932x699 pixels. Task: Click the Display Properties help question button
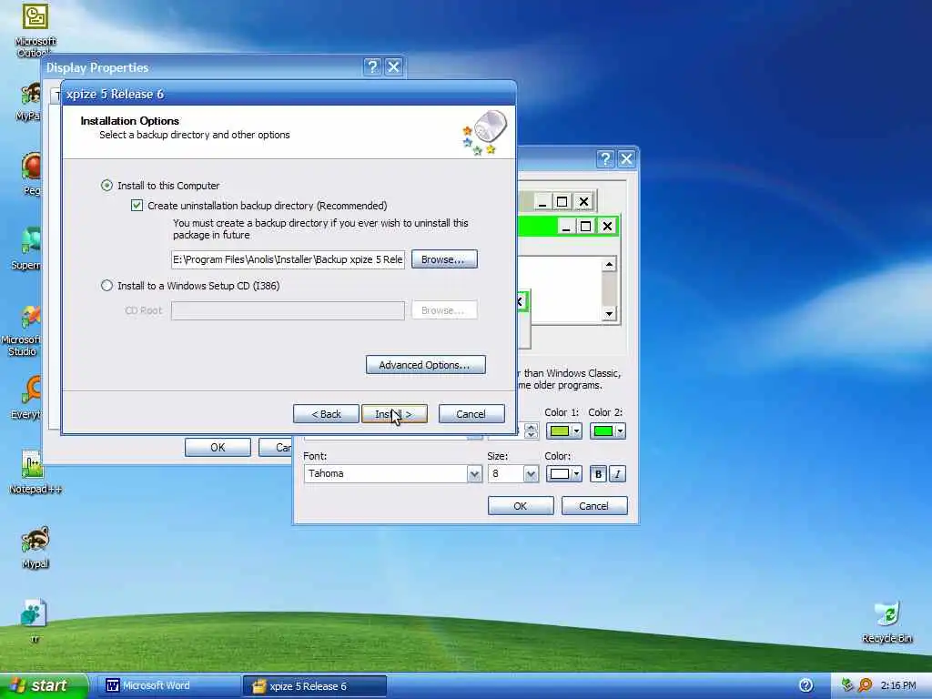point(372,67)
